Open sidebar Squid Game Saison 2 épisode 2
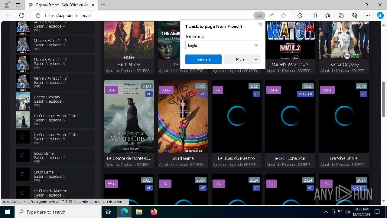Image resolution: width=387 pixels, height=218 pixels. pyautogui.click(x=55, y=157)
